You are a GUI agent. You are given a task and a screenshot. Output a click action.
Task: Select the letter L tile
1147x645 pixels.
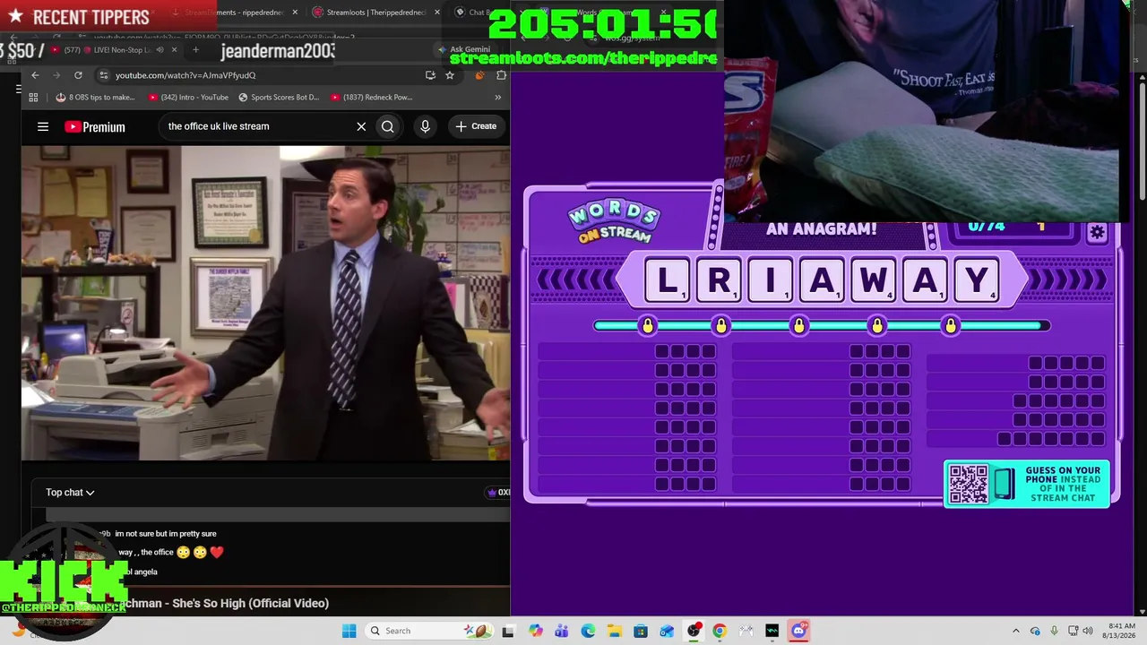(x=667, y=280)
